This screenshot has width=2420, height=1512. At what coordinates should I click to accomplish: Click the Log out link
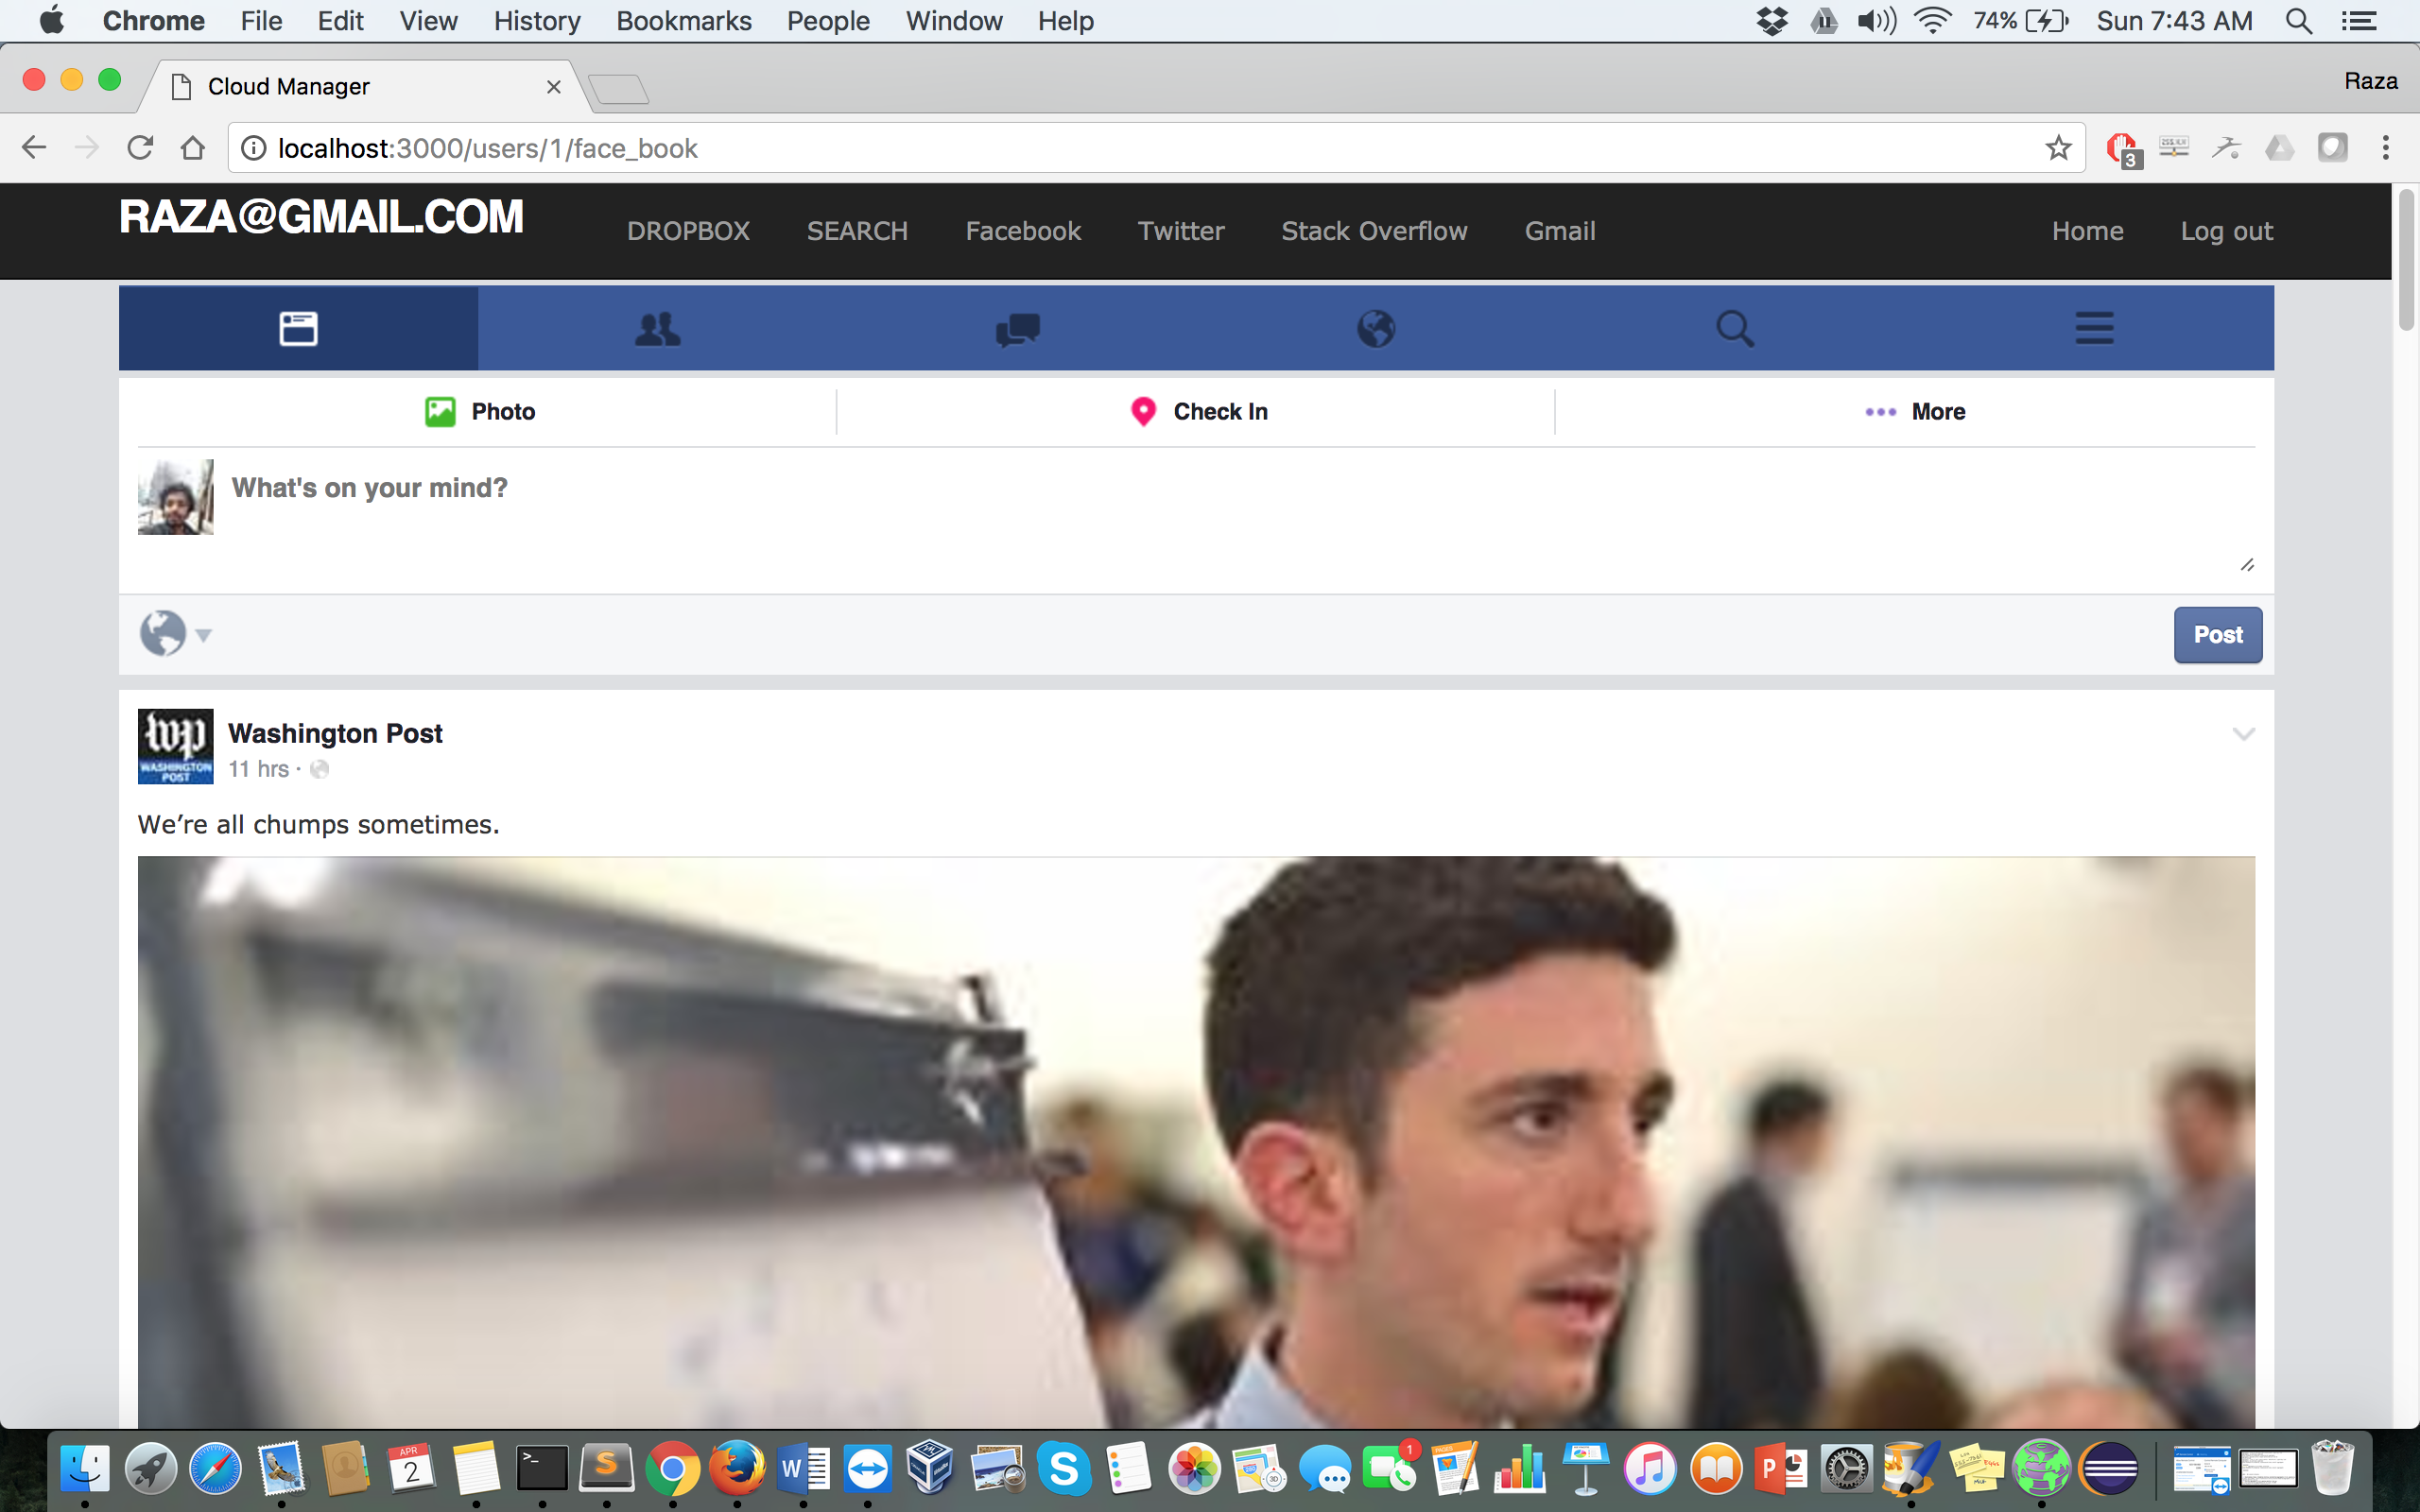coord(2226,231)
